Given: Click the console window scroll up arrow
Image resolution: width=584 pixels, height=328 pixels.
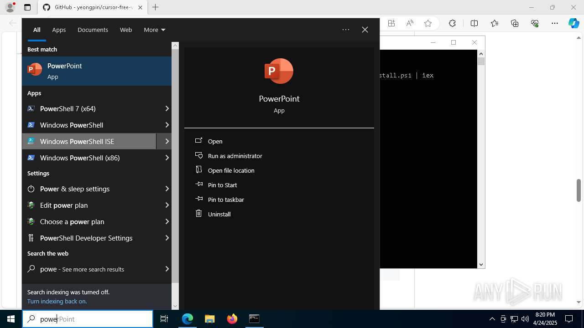Looking at the screenshot, I should 481,53.
